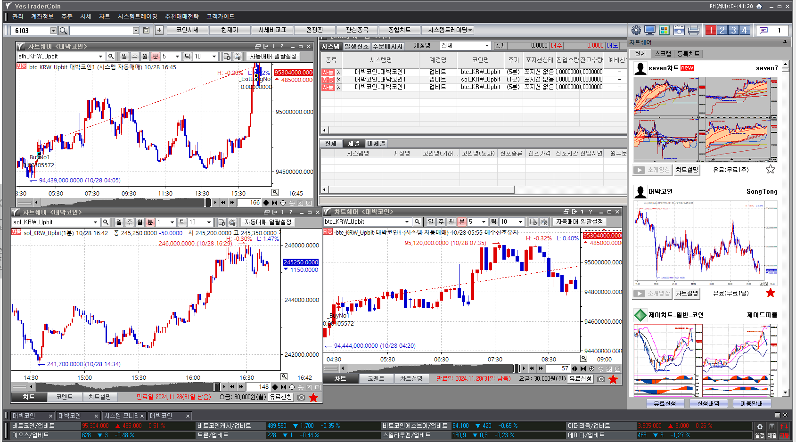This screenshot has width=796, height=442.
Task: Click red star favorite icon under btc chart
Action: click(x=613, y=379)
